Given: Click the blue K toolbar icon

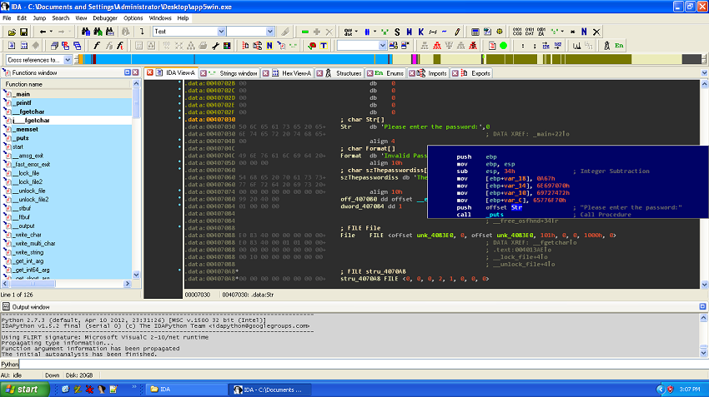Looking at the screenshot, I should (421, 32).
